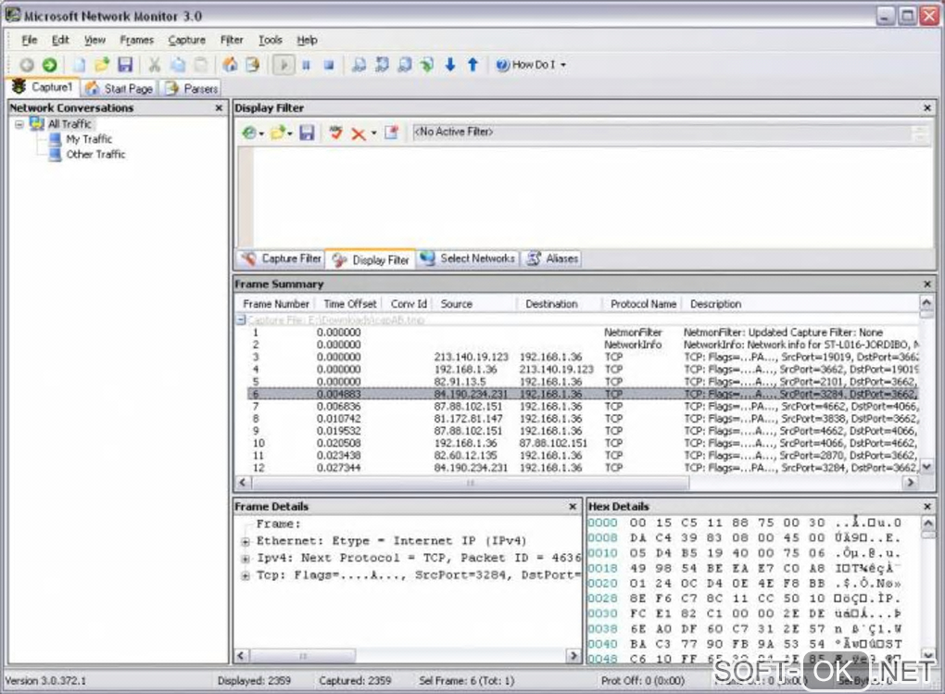The image size is (945, 694).
Task: Sort by Frame Number column header
Action: (275, 305)
